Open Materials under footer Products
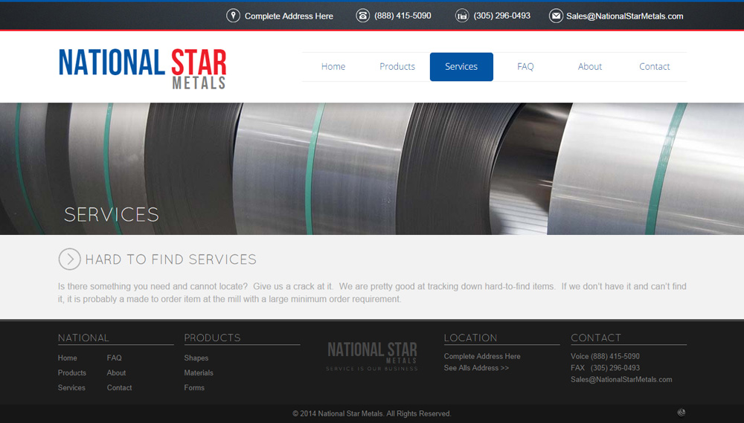Screen dimensions: 744x423 pos(199,372)
